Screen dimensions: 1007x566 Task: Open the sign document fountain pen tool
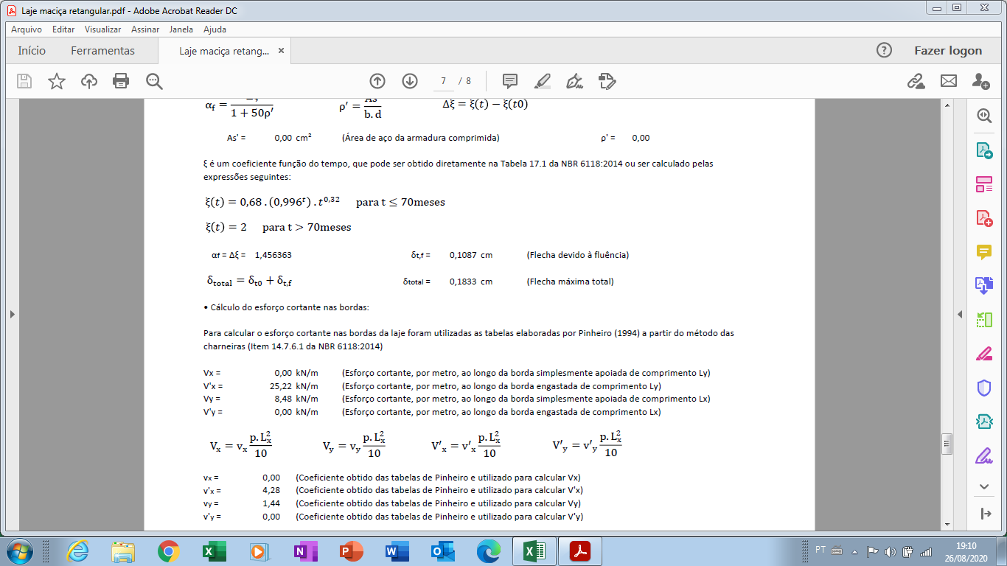[x=574, y=81]
